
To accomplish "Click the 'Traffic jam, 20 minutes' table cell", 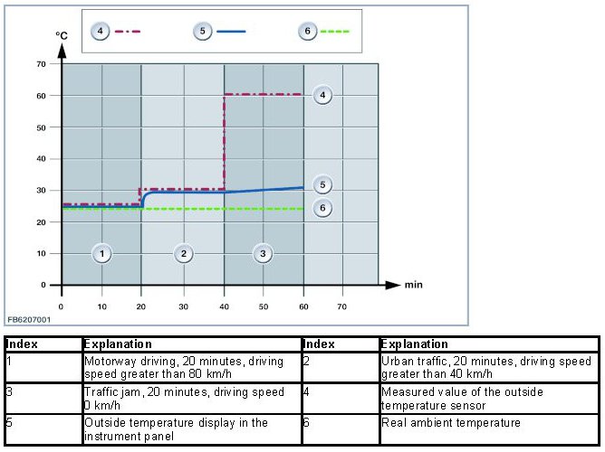I will pos(190,398).
